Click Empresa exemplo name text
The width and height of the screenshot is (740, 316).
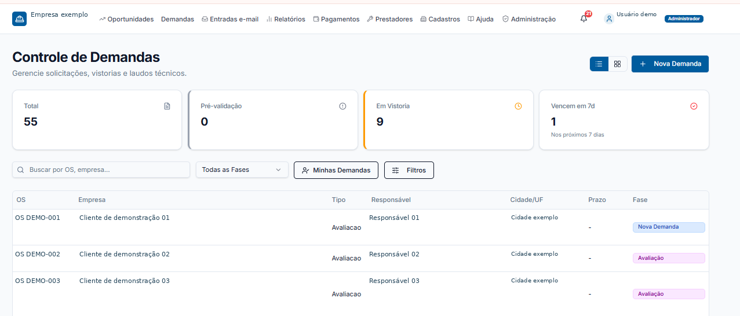59,14
